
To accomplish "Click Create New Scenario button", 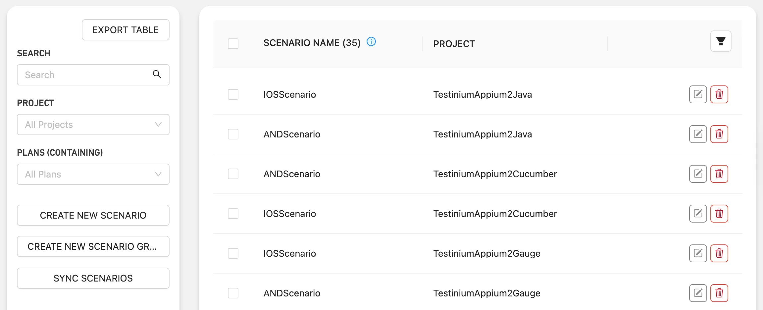I will pyautogui.click(x=93, y=215).
